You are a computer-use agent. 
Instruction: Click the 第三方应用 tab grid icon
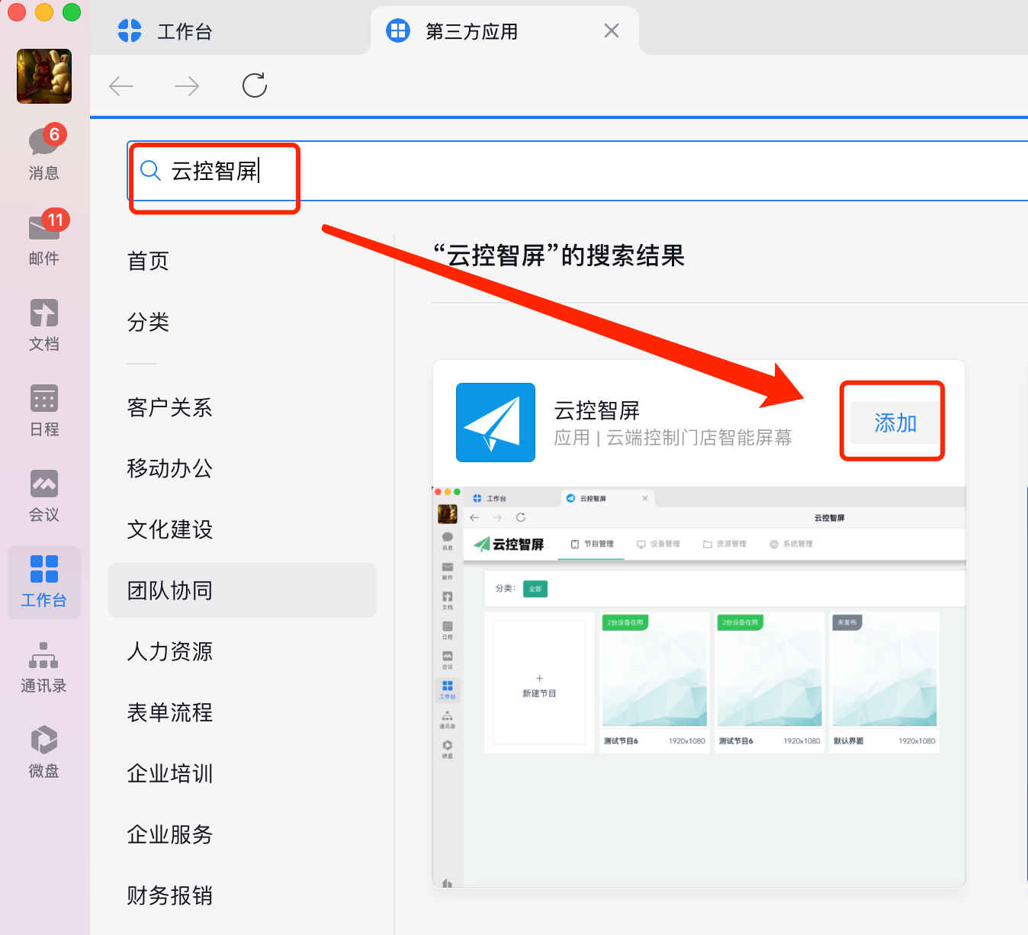click(398, 31)
